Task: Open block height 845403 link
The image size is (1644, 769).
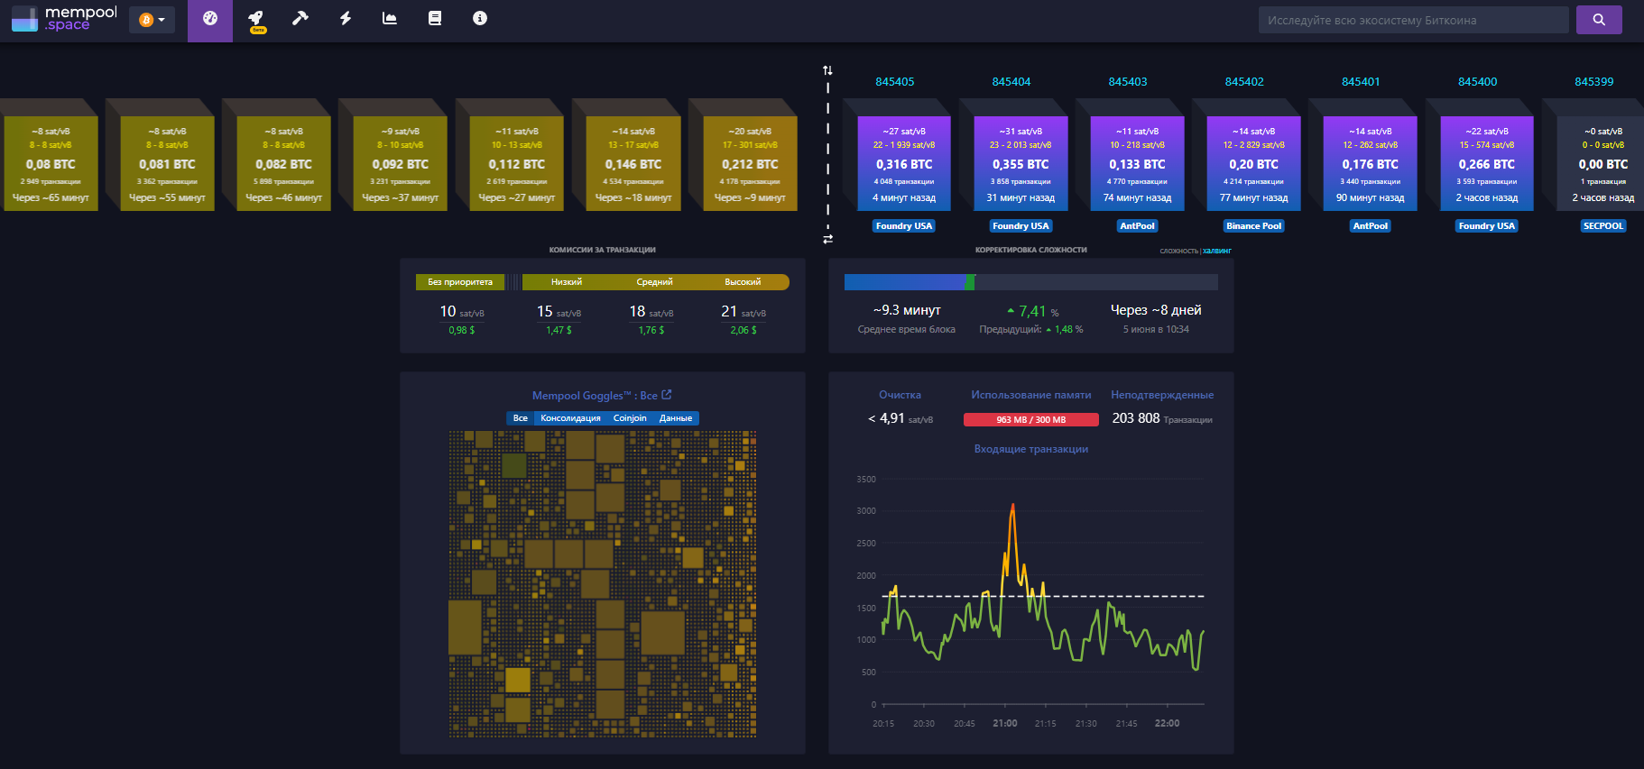Action: (1128, 82)
